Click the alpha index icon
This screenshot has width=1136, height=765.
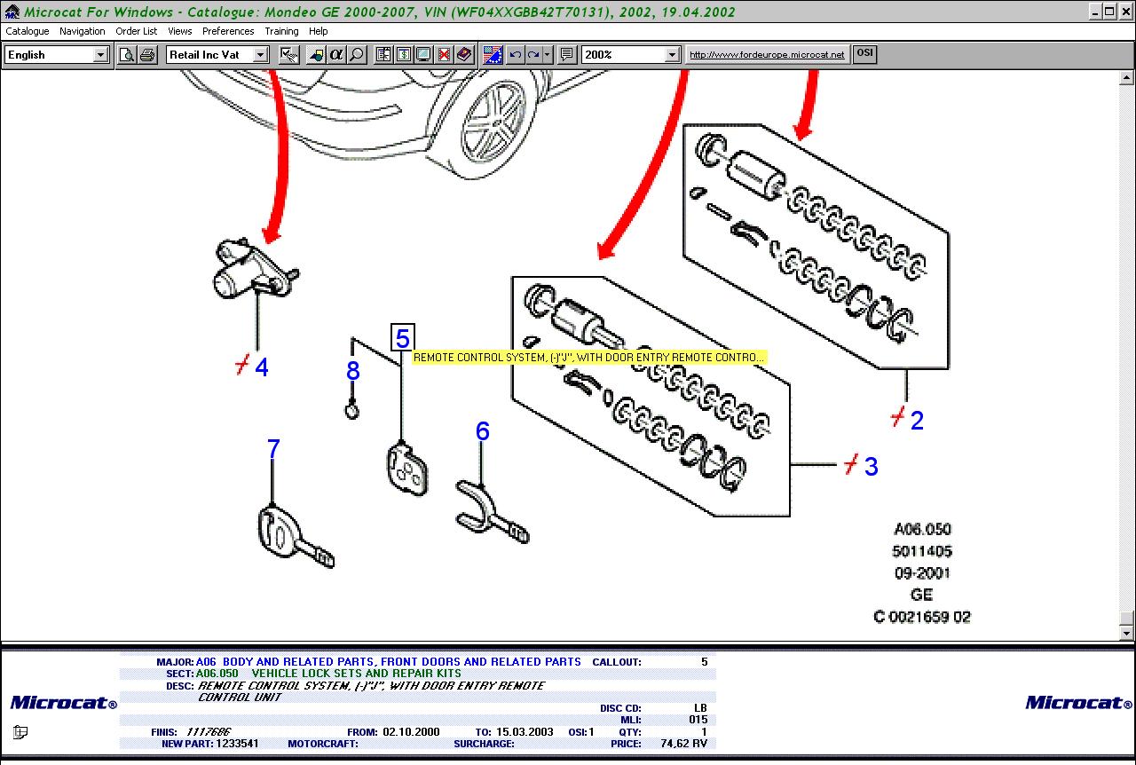click(x=336, y=55)
